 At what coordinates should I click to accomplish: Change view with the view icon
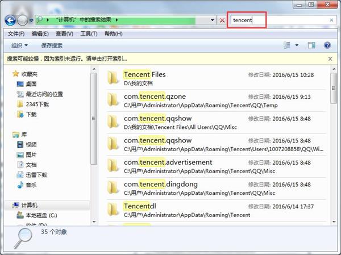click(287, 45)
